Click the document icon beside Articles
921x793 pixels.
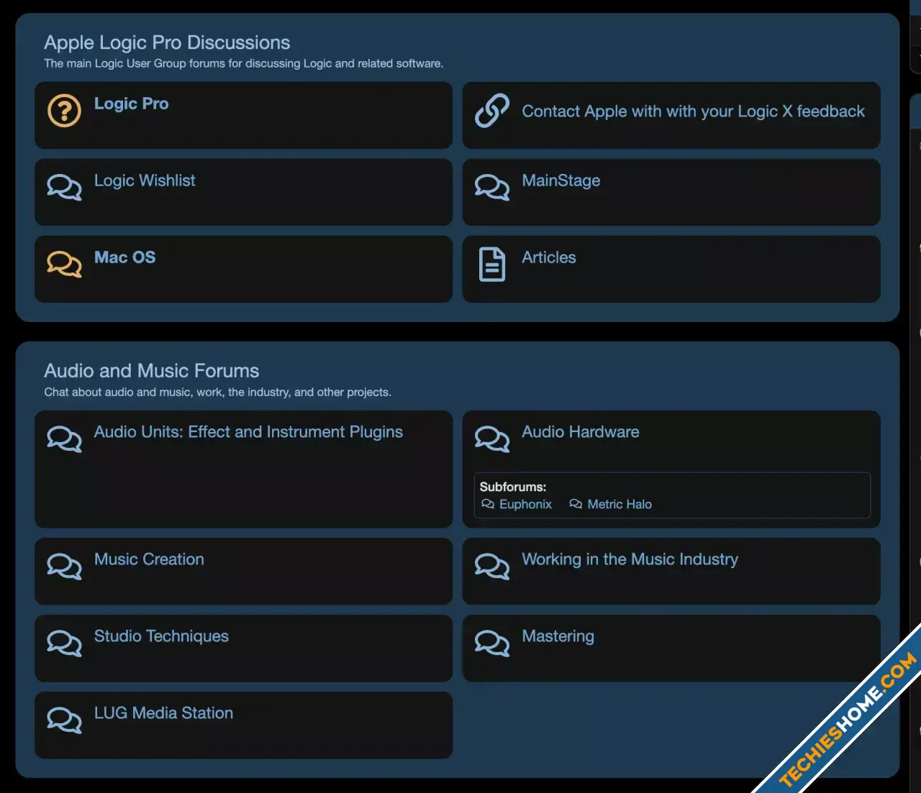[x=492, y=265]
